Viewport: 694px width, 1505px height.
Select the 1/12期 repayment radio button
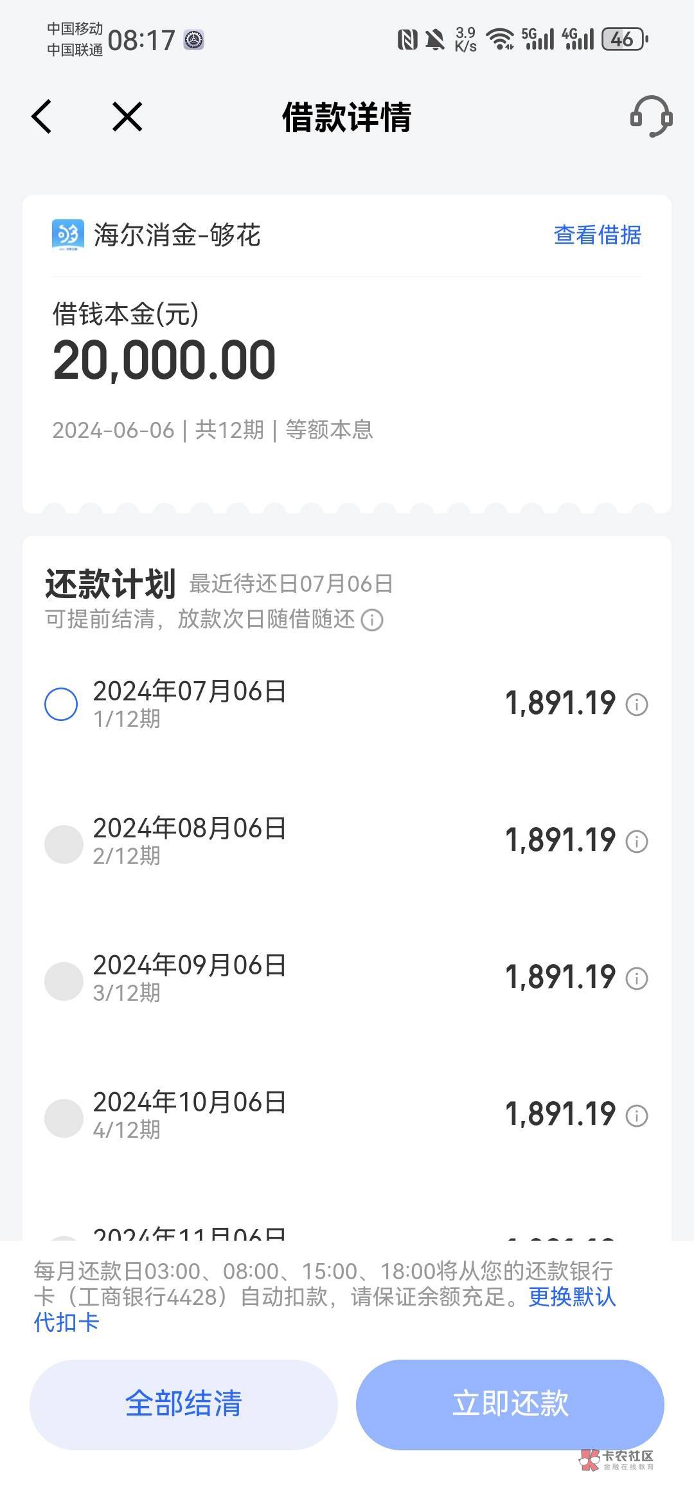click(x=62, y=704)
